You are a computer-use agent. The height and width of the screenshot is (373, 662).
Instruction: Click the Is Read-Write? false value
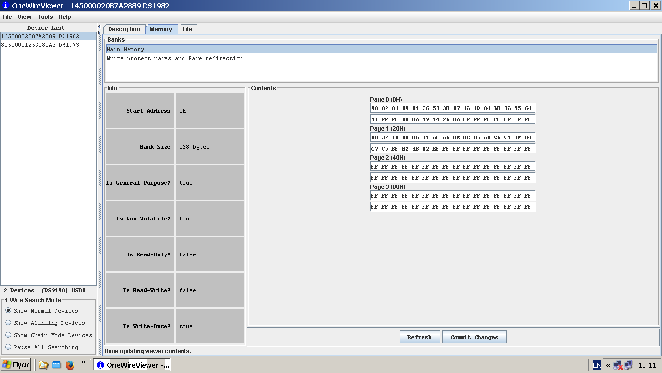210,290
